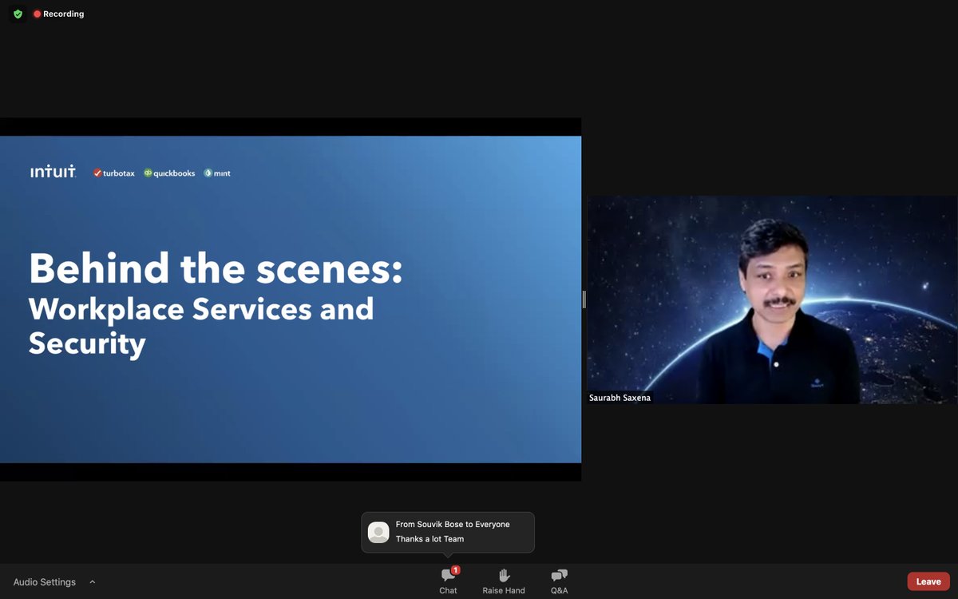Click Souvik Bose's avatar in chat notification

(x=378, y=532)
